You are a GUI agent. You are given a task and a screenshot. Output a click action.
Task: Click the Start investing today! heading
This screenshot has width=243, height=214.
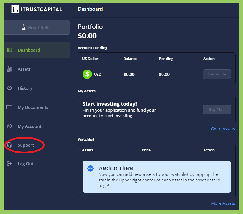110,104
